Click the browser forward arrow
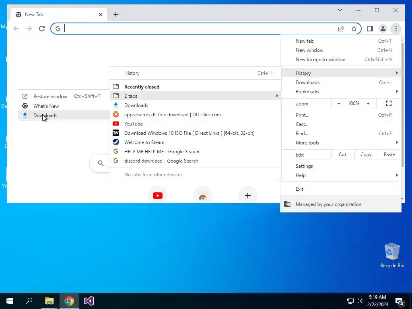Screen dimensions: 412x309 [x=29, y=29]
